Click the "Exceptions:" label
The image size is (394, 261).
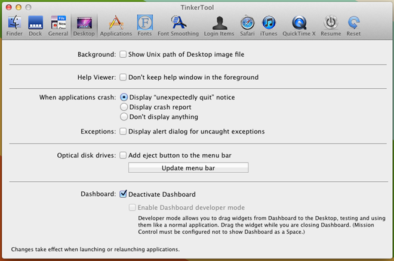point(98,131)
